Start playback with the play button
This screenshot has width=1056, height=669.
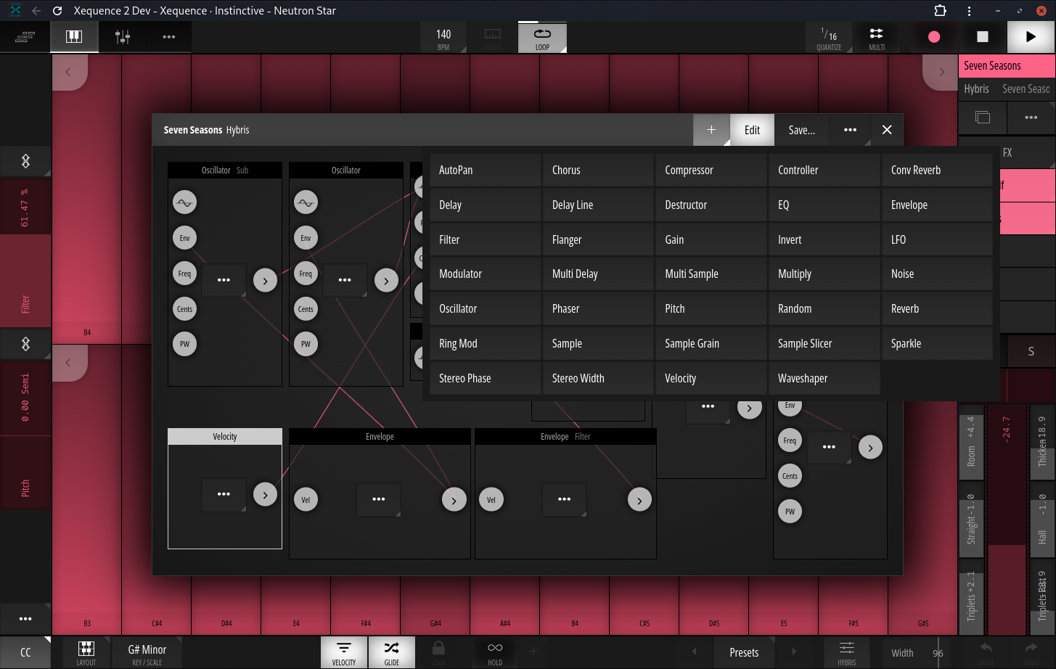1031,37
